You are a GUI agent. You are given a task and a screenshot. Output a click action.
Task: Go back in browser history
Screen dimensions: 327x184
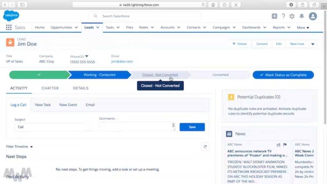[5, 4]
